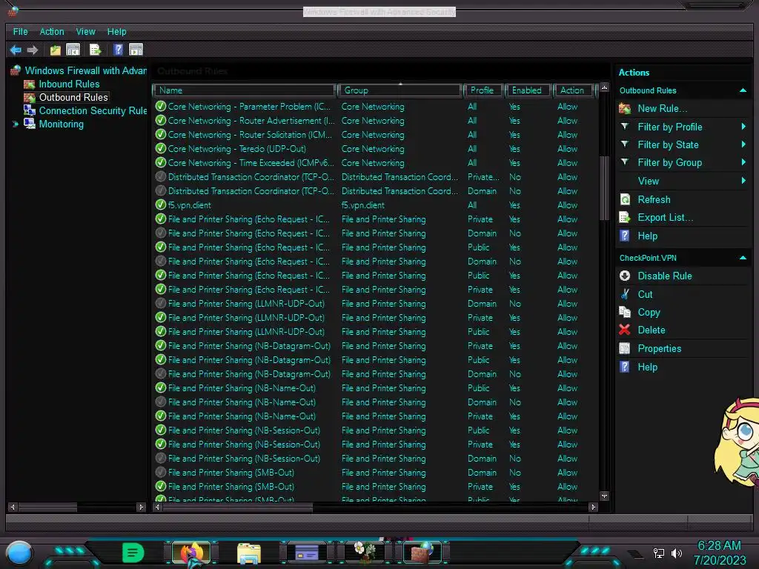Select Core Networking - Router Advertisement rule

pyautogui.click(x=376, y=121)
